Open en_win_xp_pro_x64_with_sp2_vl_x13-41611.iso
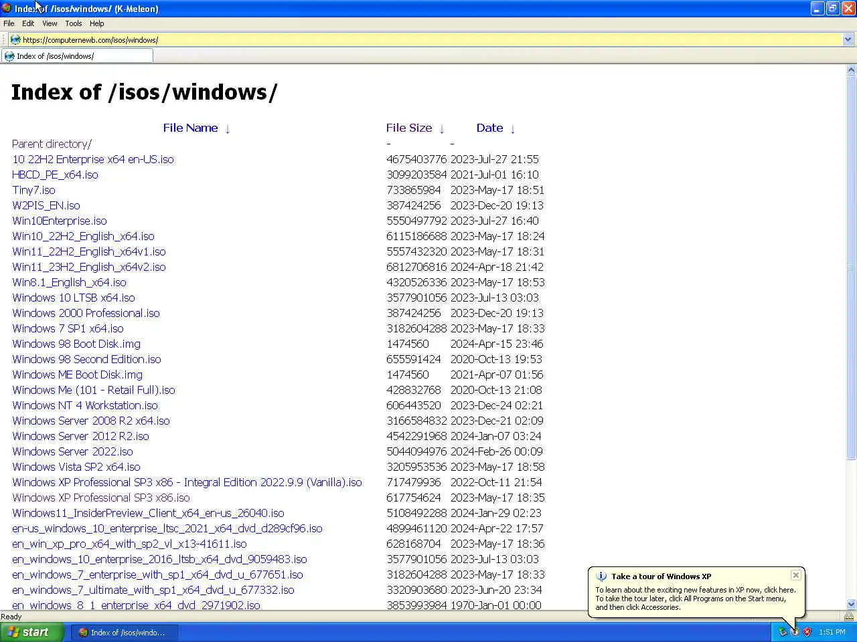857x642 pixels. click(129, 544)
